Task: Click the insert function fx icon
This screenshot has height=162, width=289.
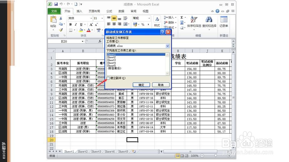Action: 100,41
